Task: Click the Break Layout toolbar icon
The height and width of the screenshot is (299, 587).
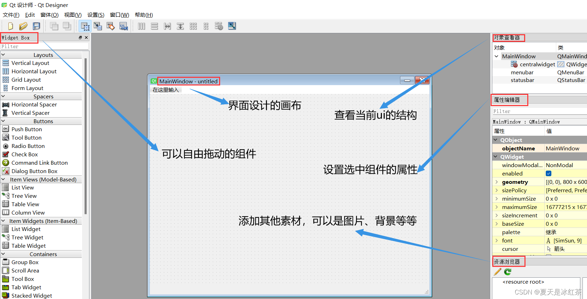Action: pyautogui.click(x=219, y=26)
